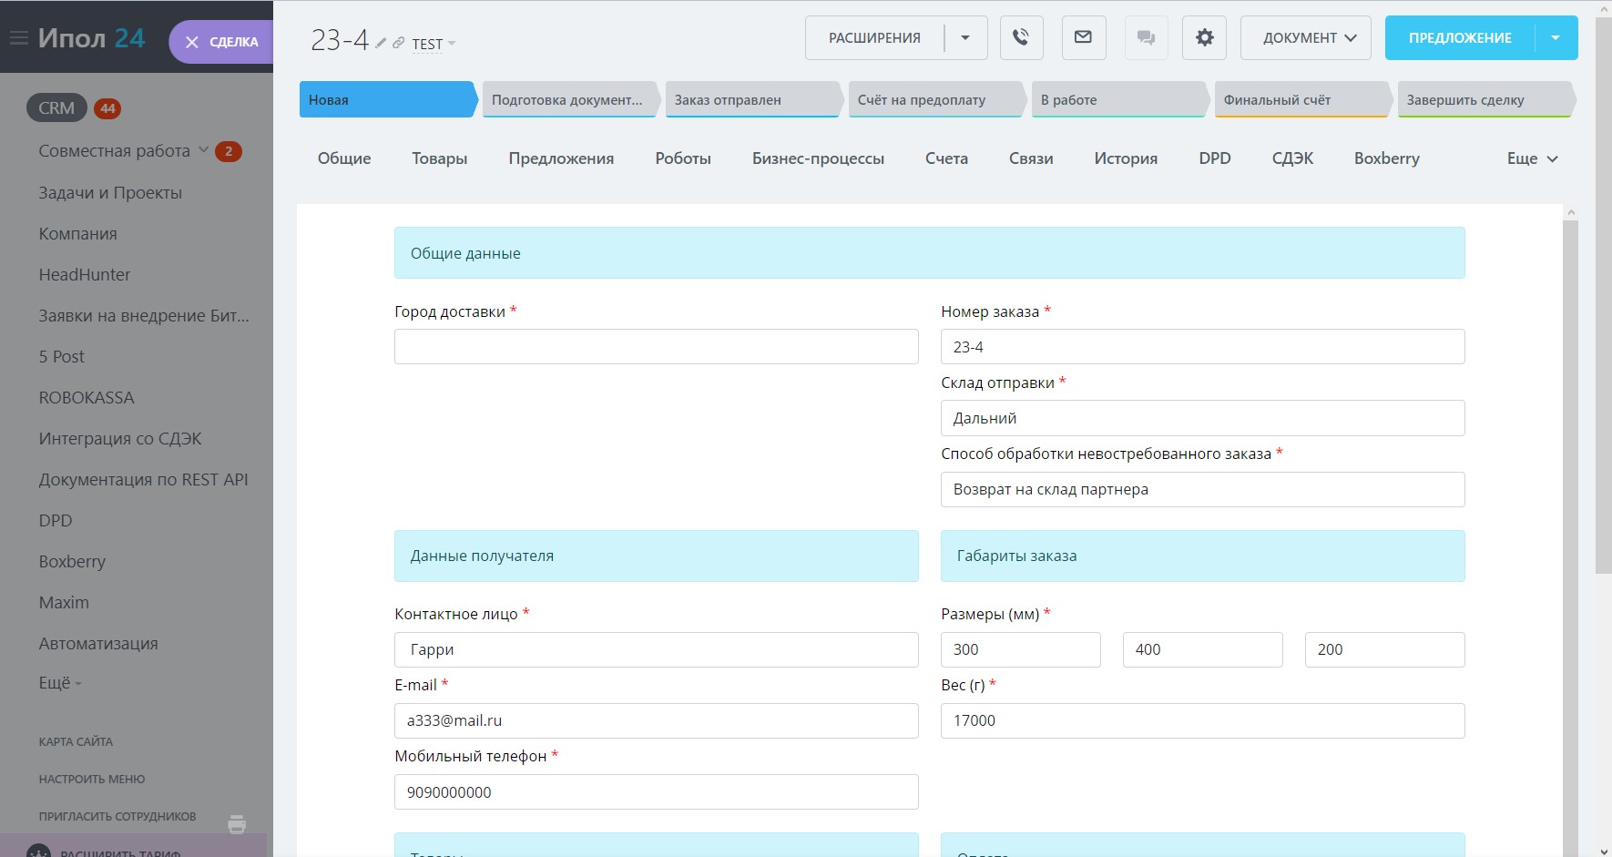Image resolution: width=1612 pixels, height=857 pixels.
Task: Open deal settings gear icon
Action: (1204, 38)
